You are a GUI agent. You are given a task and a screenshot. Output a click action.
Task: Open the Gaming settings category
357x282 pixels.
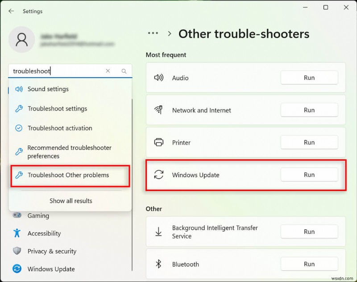[38, 216]
